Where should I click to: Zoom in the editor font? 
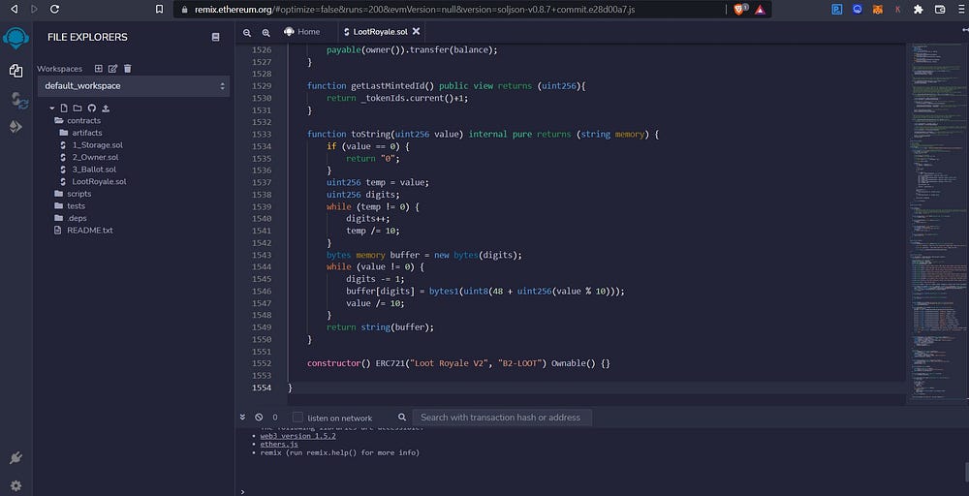tap(266, 33)
